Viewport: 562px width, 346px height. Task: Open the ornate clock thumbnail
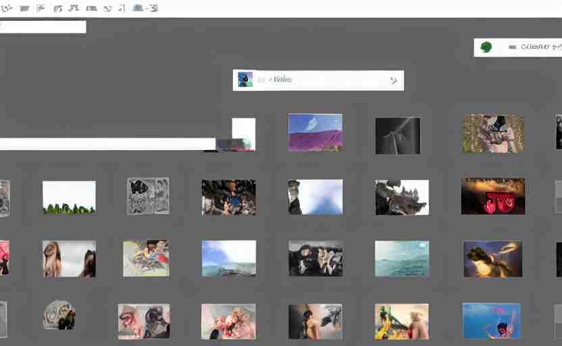[59, 315]
